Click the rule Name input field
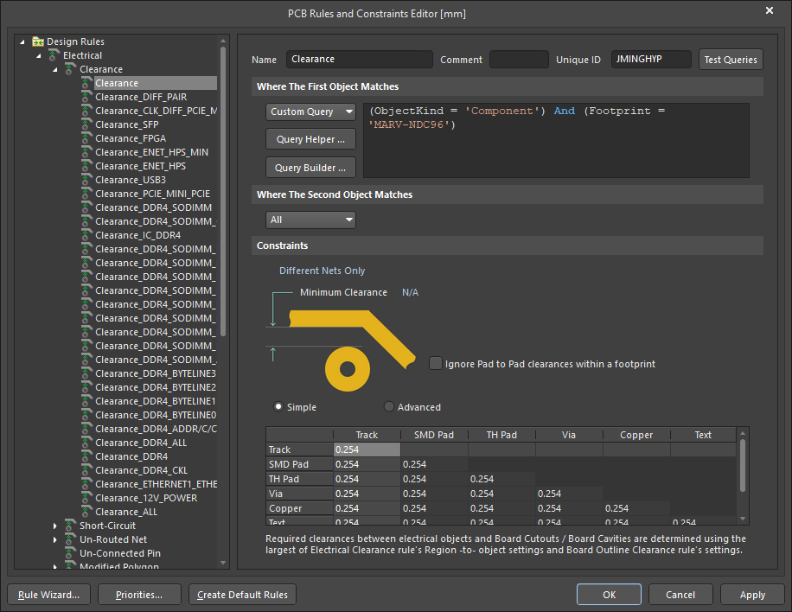Screen dimensions: 792x612 click(359, 59)
